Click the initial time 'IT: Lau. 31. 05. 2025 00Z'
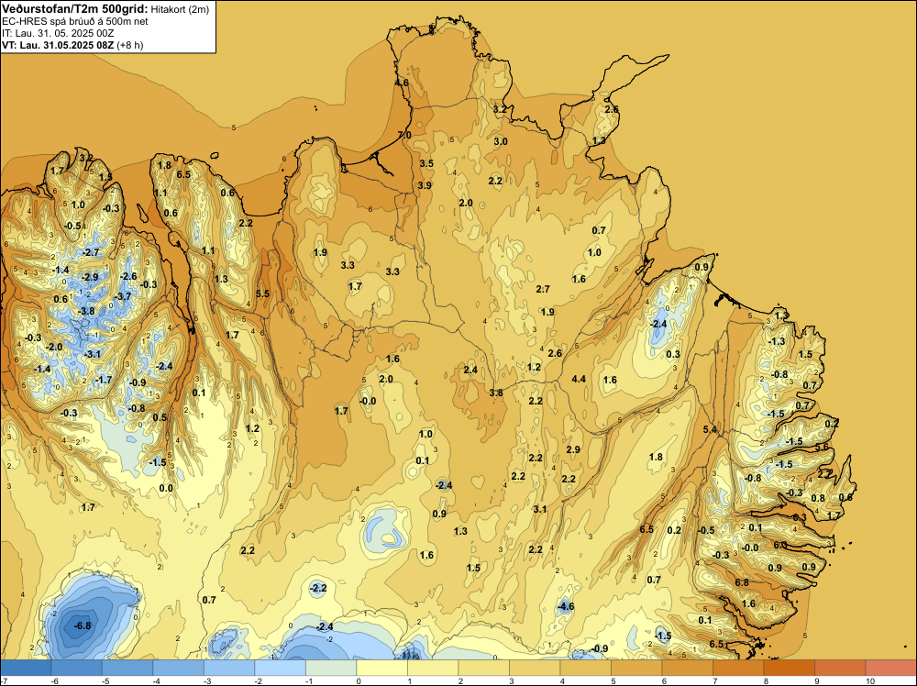The width and height of the screenshot is (917, 686). click(58, 33)
